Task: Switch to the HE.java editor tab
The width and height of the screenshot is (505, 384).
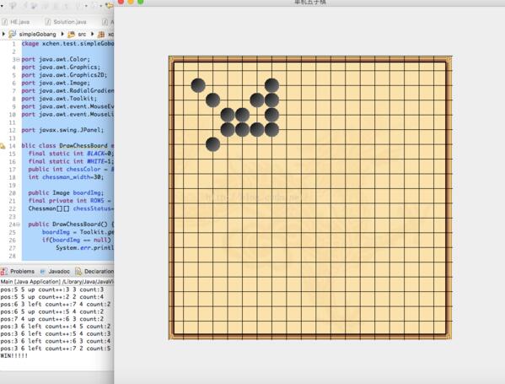Action: (x=16, y=22)
